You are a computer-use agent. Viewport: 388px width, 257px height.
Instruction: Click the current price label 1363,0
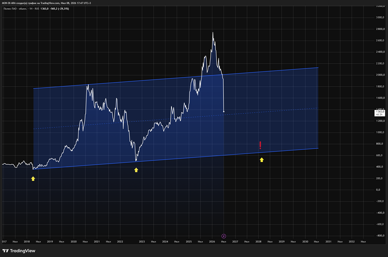click(x=380, y=113)
